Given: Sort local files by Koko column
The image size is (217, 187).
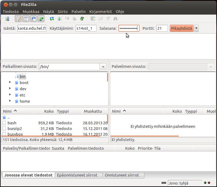Looking at the screenshot, I should (x=44, y=111).
